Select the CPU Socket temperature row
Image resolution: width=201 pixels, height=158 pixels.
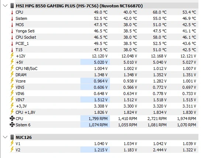pos(104,37)
